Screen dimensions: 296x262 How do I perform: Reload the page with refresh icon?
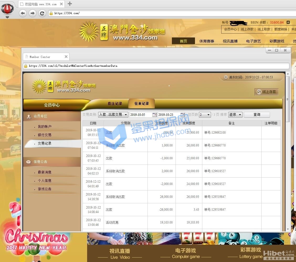pos(42,13)
